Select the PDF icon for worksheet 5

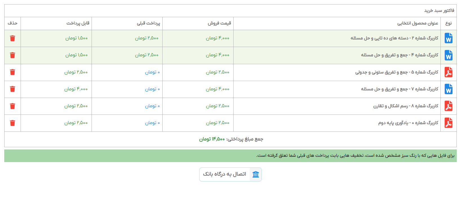(448, 72)
